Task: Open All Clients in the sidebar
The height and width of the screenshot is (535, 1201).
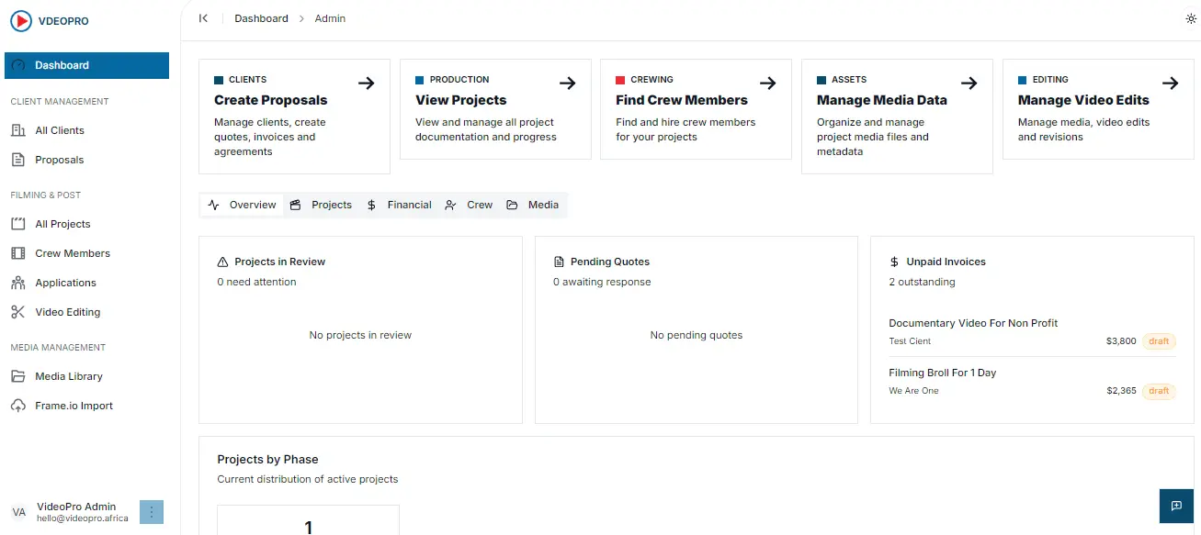Action: tap(87, 130)
